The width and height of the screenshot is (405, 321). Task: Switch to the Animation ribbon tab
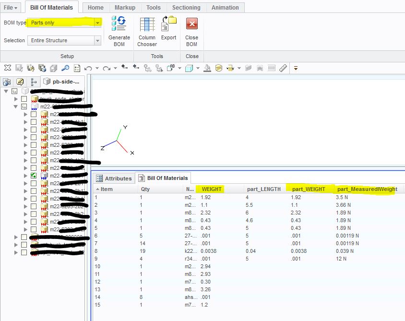(x=225, y=8)
